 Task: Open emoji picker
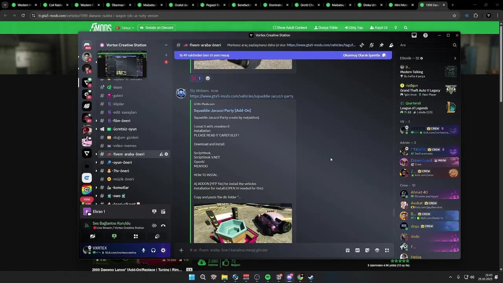[x=377, y=250]
